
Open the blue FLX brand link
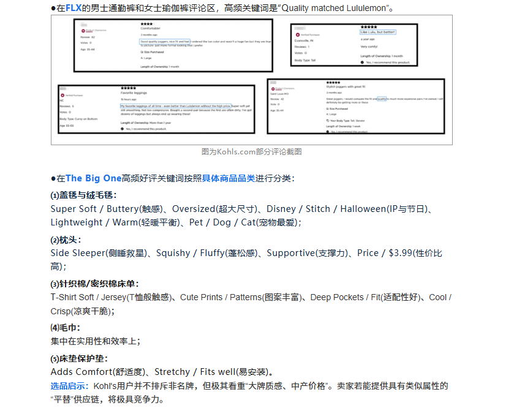tap(74, 8)
